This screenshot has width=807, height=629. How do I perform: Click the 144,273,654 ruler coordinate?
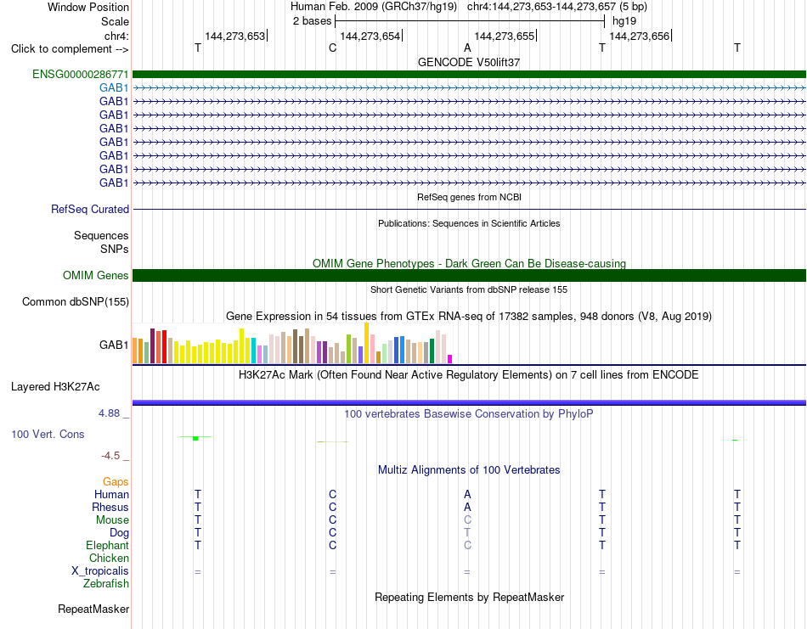tap(370, 36)
